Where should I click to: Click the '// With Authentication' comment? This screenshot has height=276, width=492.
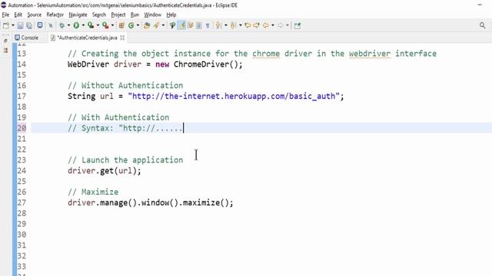click(118, 117)
